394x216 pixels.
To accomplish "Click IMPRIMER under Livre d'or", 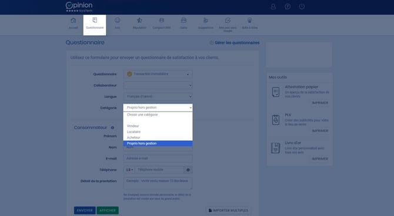I will point(320,159).
